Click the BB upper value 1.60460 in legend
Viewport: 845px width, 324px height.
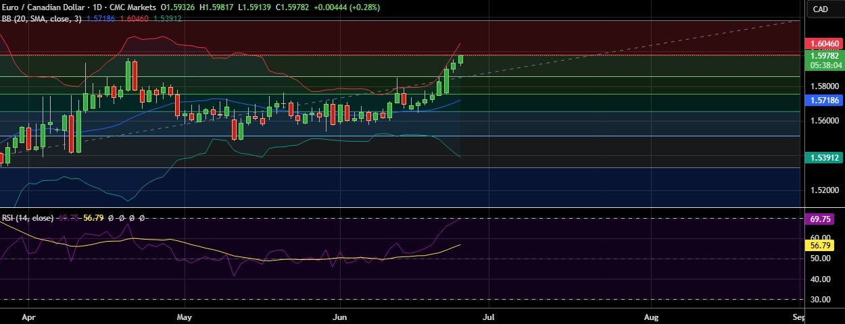[x=135, y=18]
